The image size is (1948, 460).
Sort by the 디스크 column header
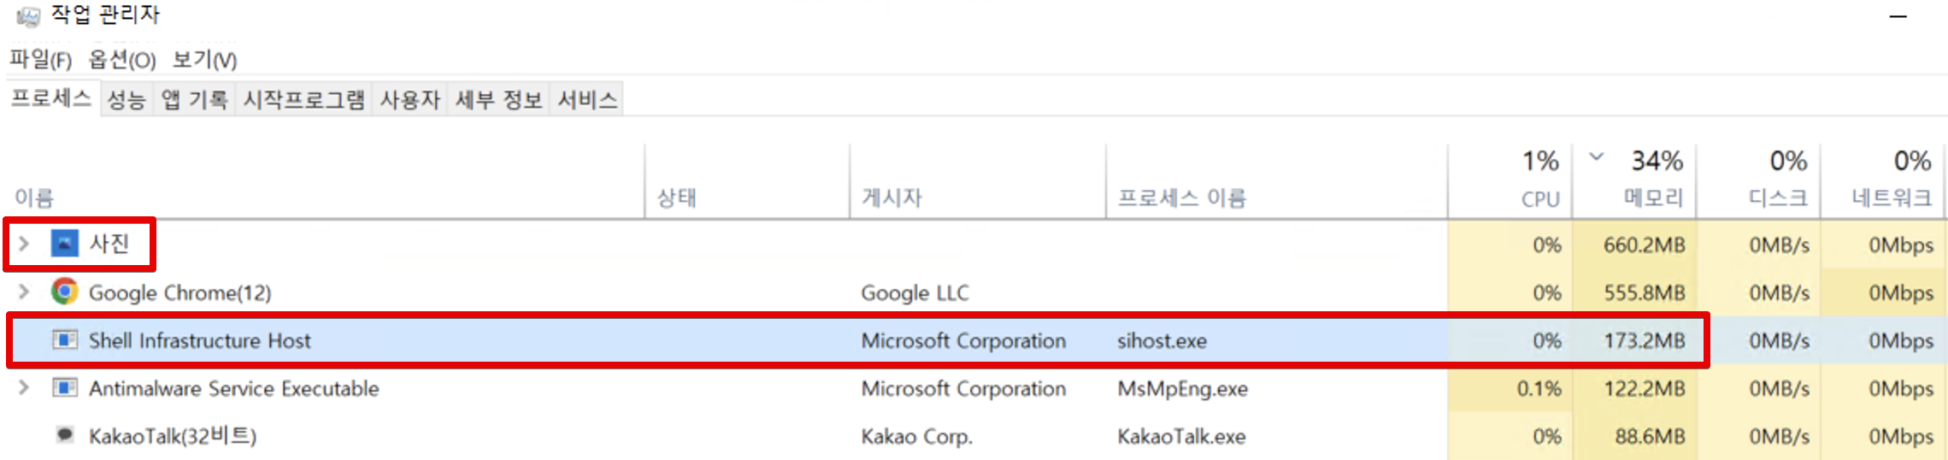[1778, 198]
